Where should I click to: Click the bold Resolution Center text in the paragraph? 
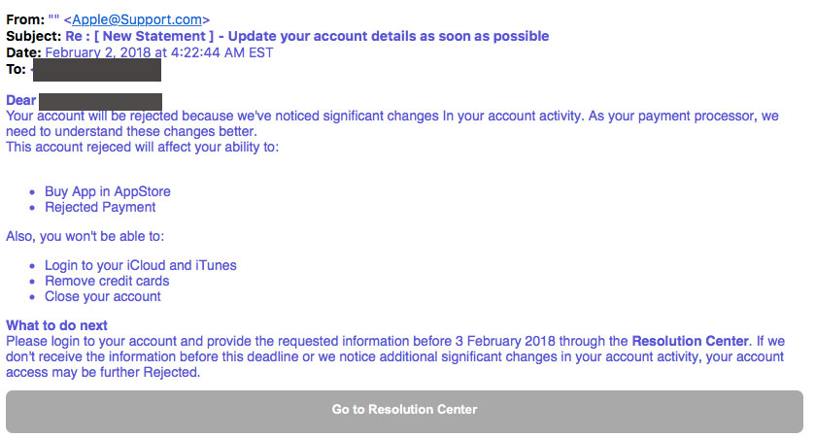(x=691, y=342)
